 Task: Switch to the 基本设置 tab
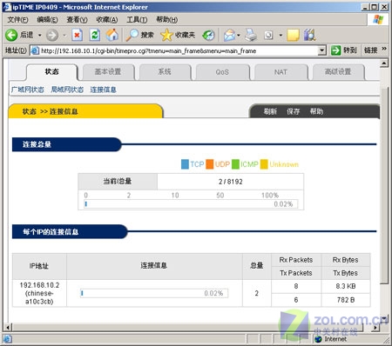coord(108,72)
